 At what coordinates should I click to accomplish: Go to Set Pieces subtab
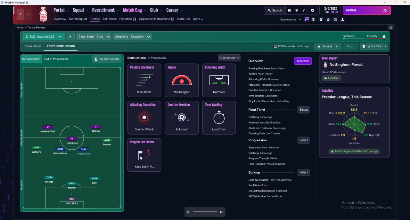pyautogui.click(x=110, y=19)
